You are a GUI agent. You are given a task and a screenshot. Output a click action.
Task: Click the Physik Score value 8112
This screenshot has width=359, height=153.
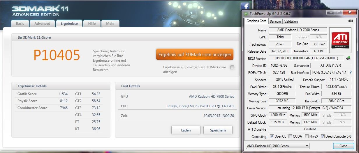[x=64, y=101]
